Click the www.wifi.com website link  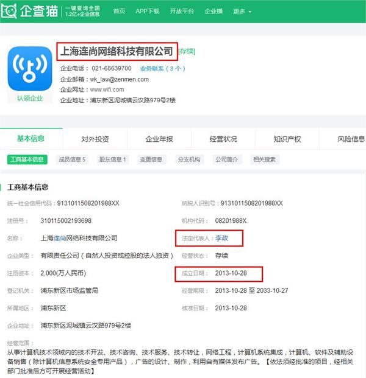(x=107, y=89)
